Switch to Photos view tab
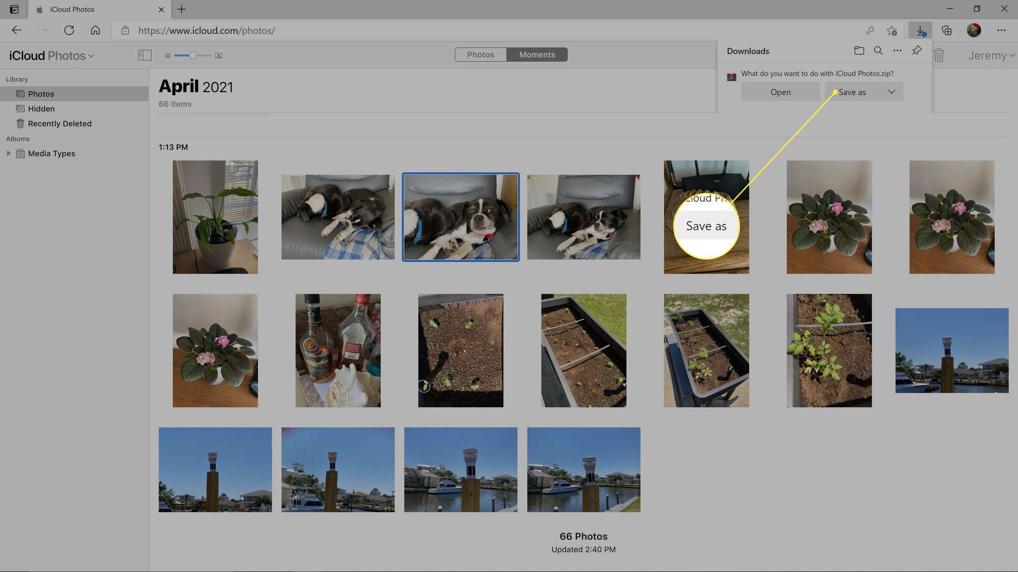The width and height of the screenshot is (1018, 572). coord(480,54)
